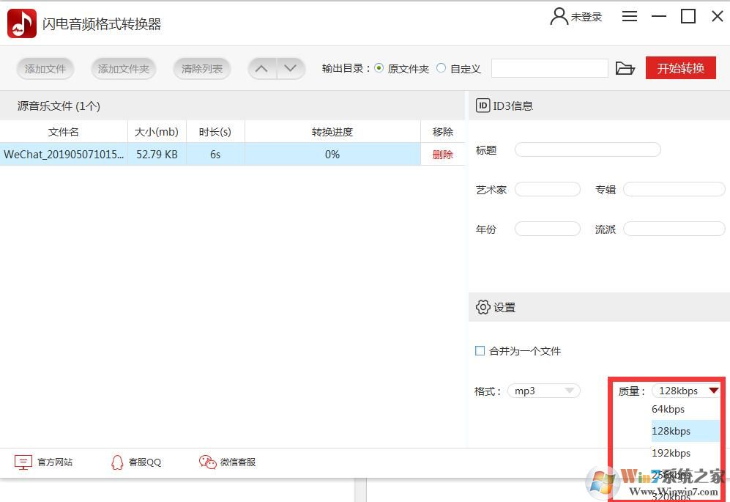This screenshot has width=730, height=502.
Task: Click the 客服QQ support icon
Action: tap(118, 462)
